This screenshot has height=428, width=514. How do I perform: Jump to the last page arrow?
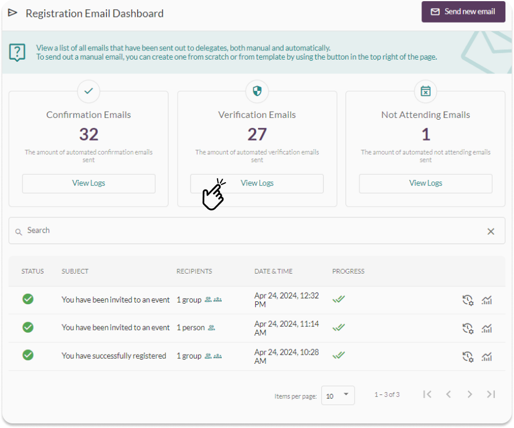(491, 394)
